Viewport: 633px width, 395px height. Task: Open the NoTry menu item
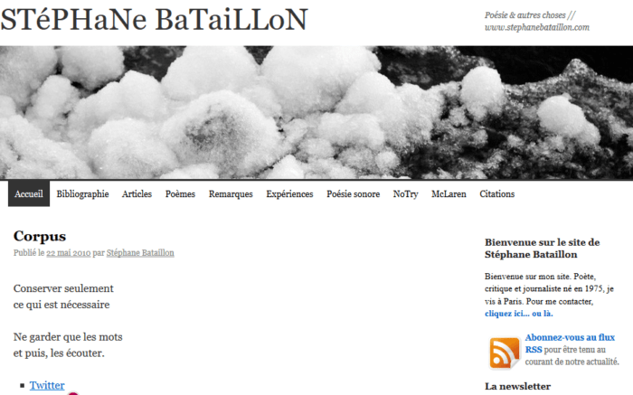[x=405, y=194]
